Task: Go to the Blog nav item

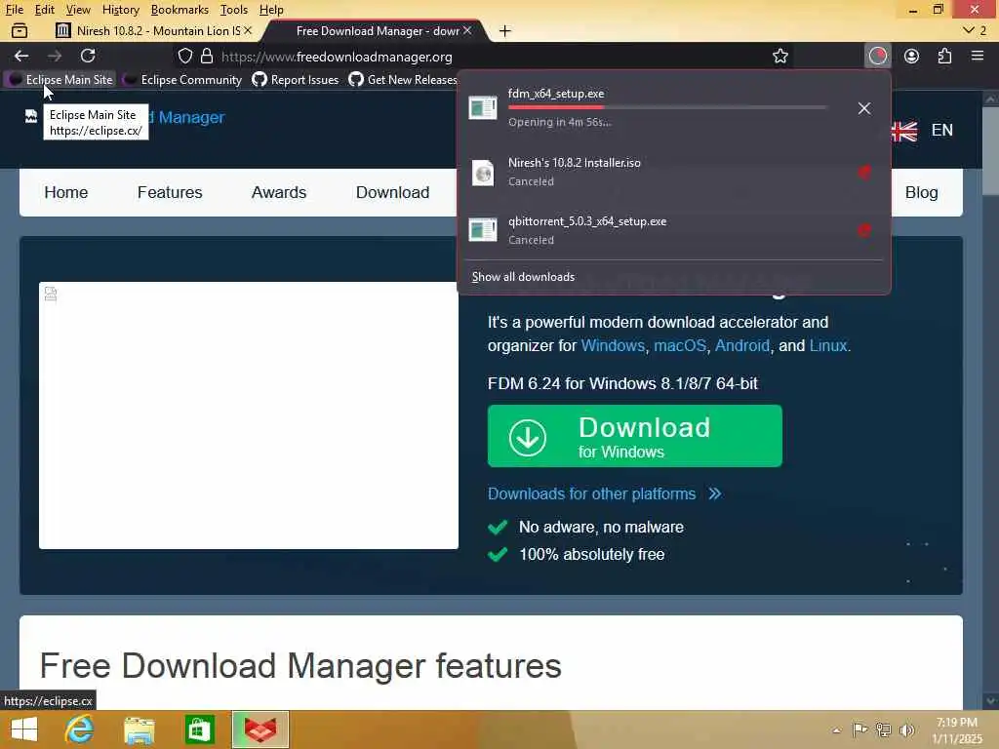Action: coord(921,192)
